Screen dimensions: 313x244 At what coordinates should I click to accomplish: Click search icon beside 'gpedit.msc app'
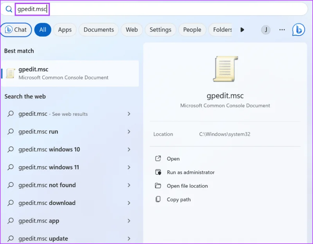point(11,221)
